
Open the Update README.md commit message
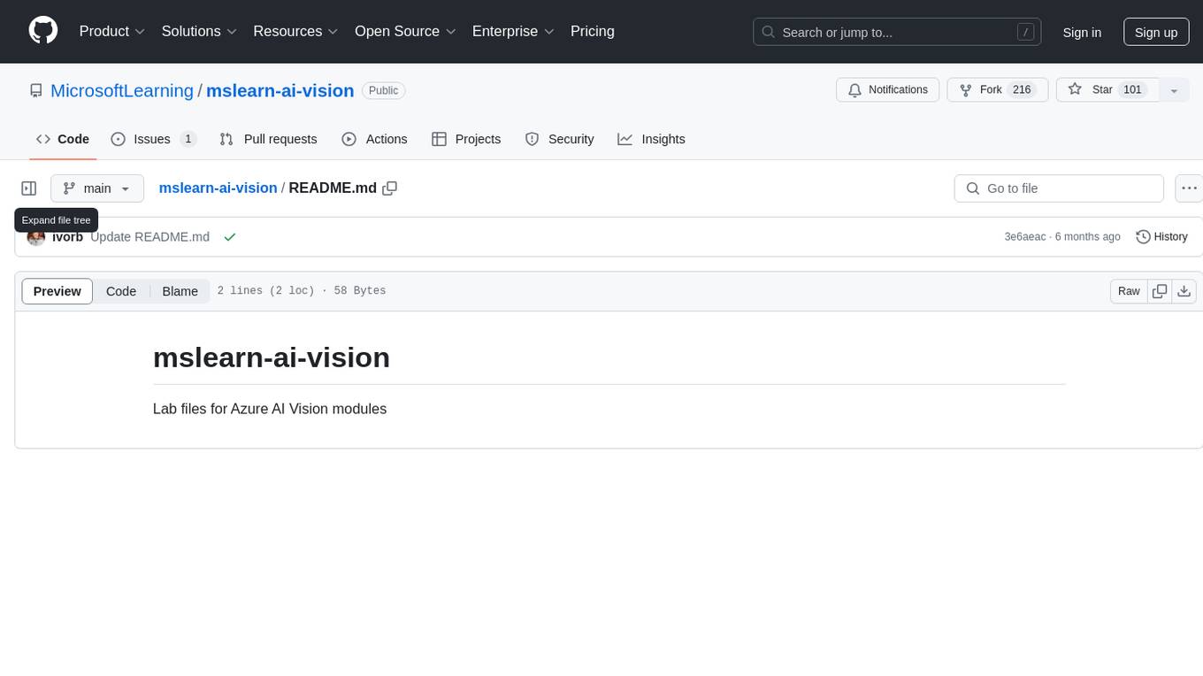[x=149, y=237]
